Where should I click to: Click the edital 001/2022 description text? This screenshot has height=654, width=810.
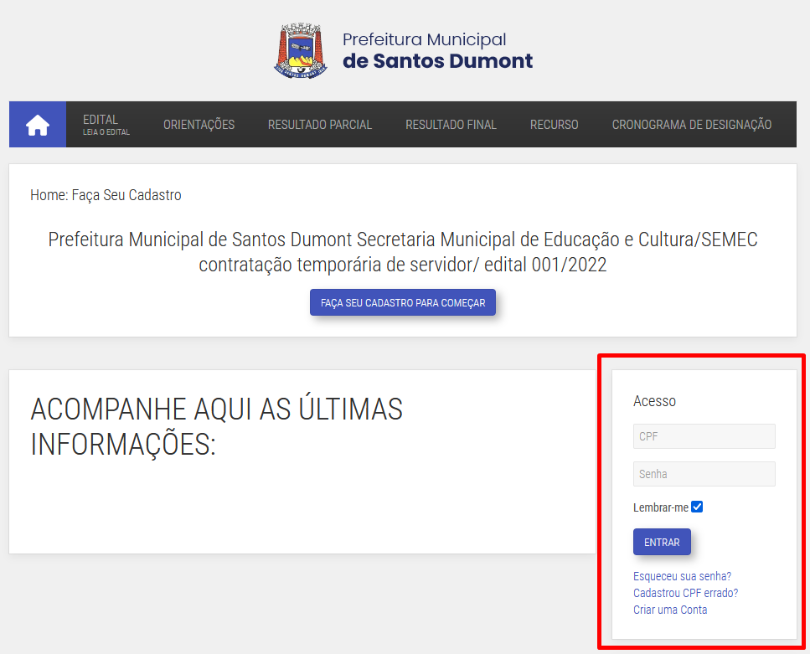tap(403, 252)
